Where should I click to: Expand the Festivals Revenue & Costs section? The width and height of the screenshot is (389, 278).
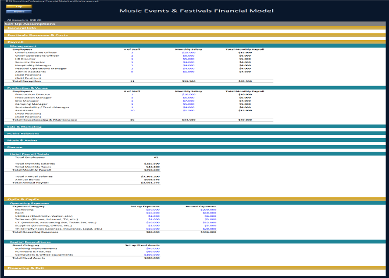(195, 35)
